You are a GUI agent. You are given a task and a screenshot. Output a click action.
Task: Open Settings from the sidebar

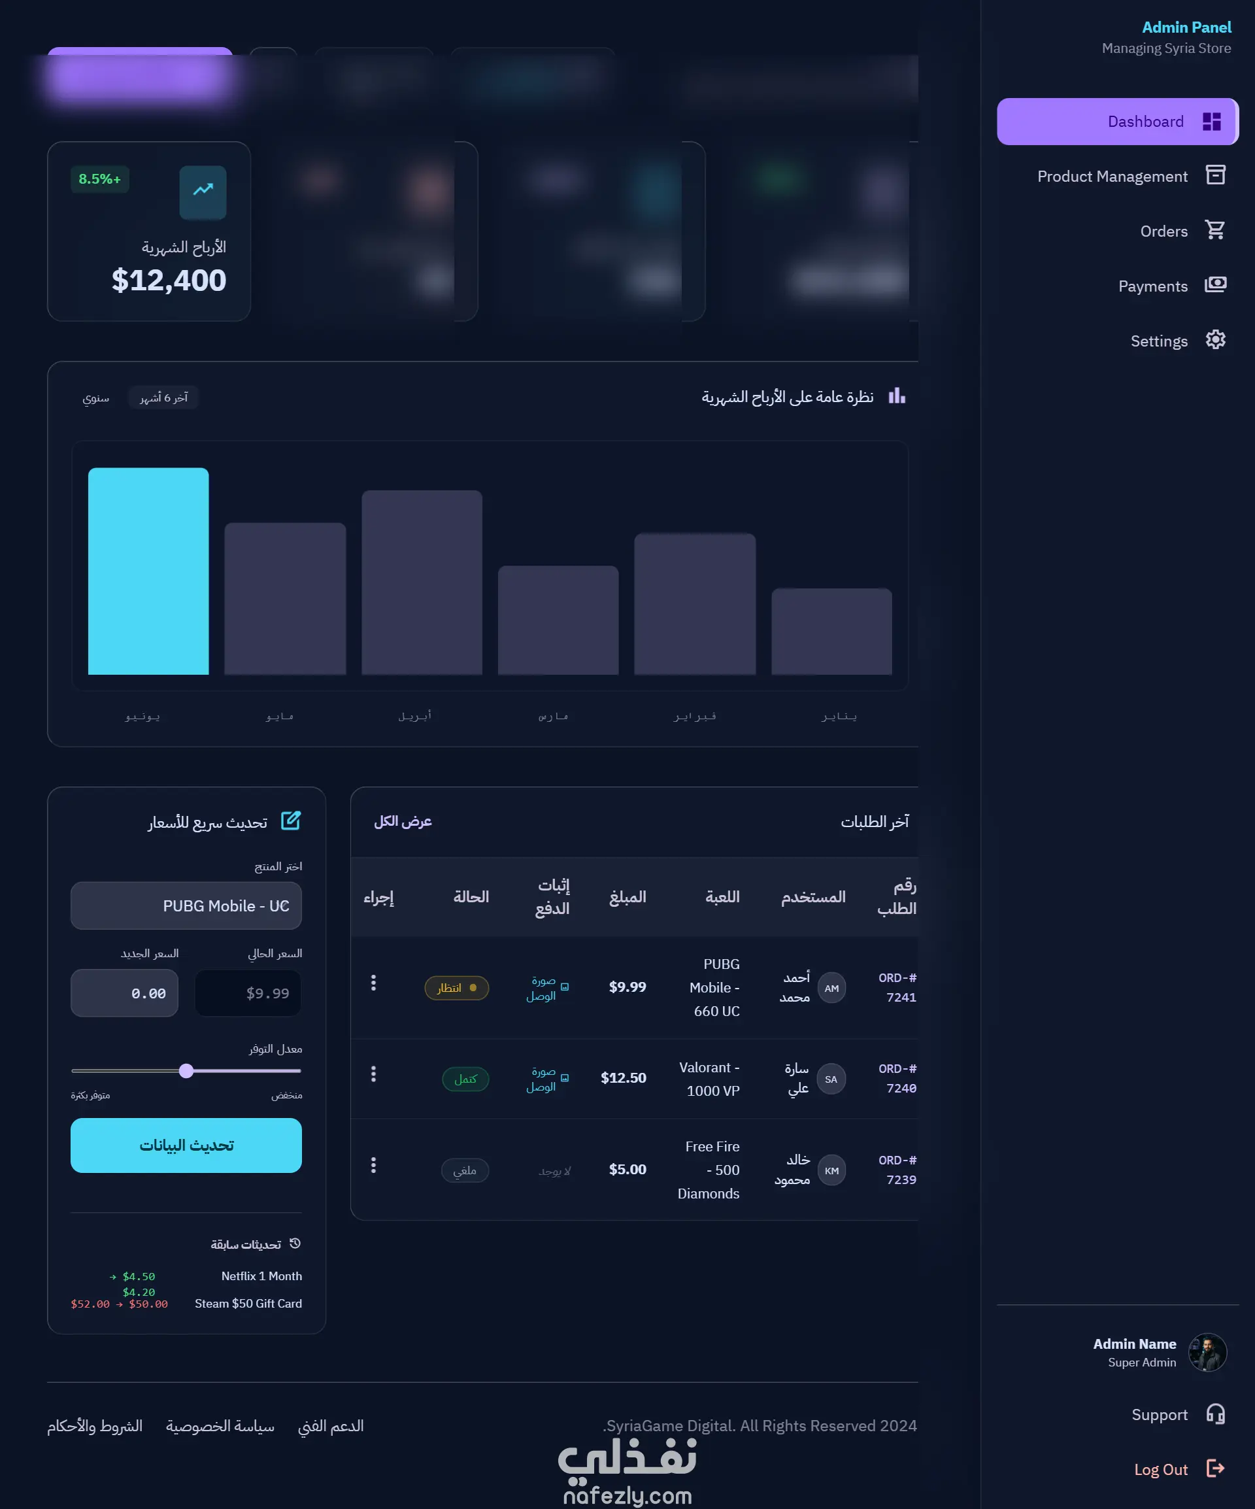click(x=1117, y=341)
